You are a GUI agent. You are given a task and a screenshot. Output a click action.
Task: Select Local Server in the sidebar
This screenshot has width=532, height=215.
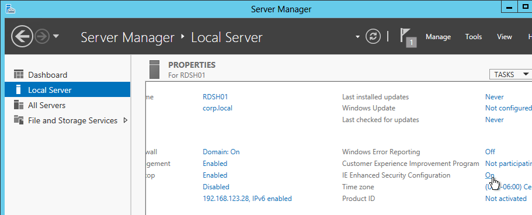(x=68, y=90)
